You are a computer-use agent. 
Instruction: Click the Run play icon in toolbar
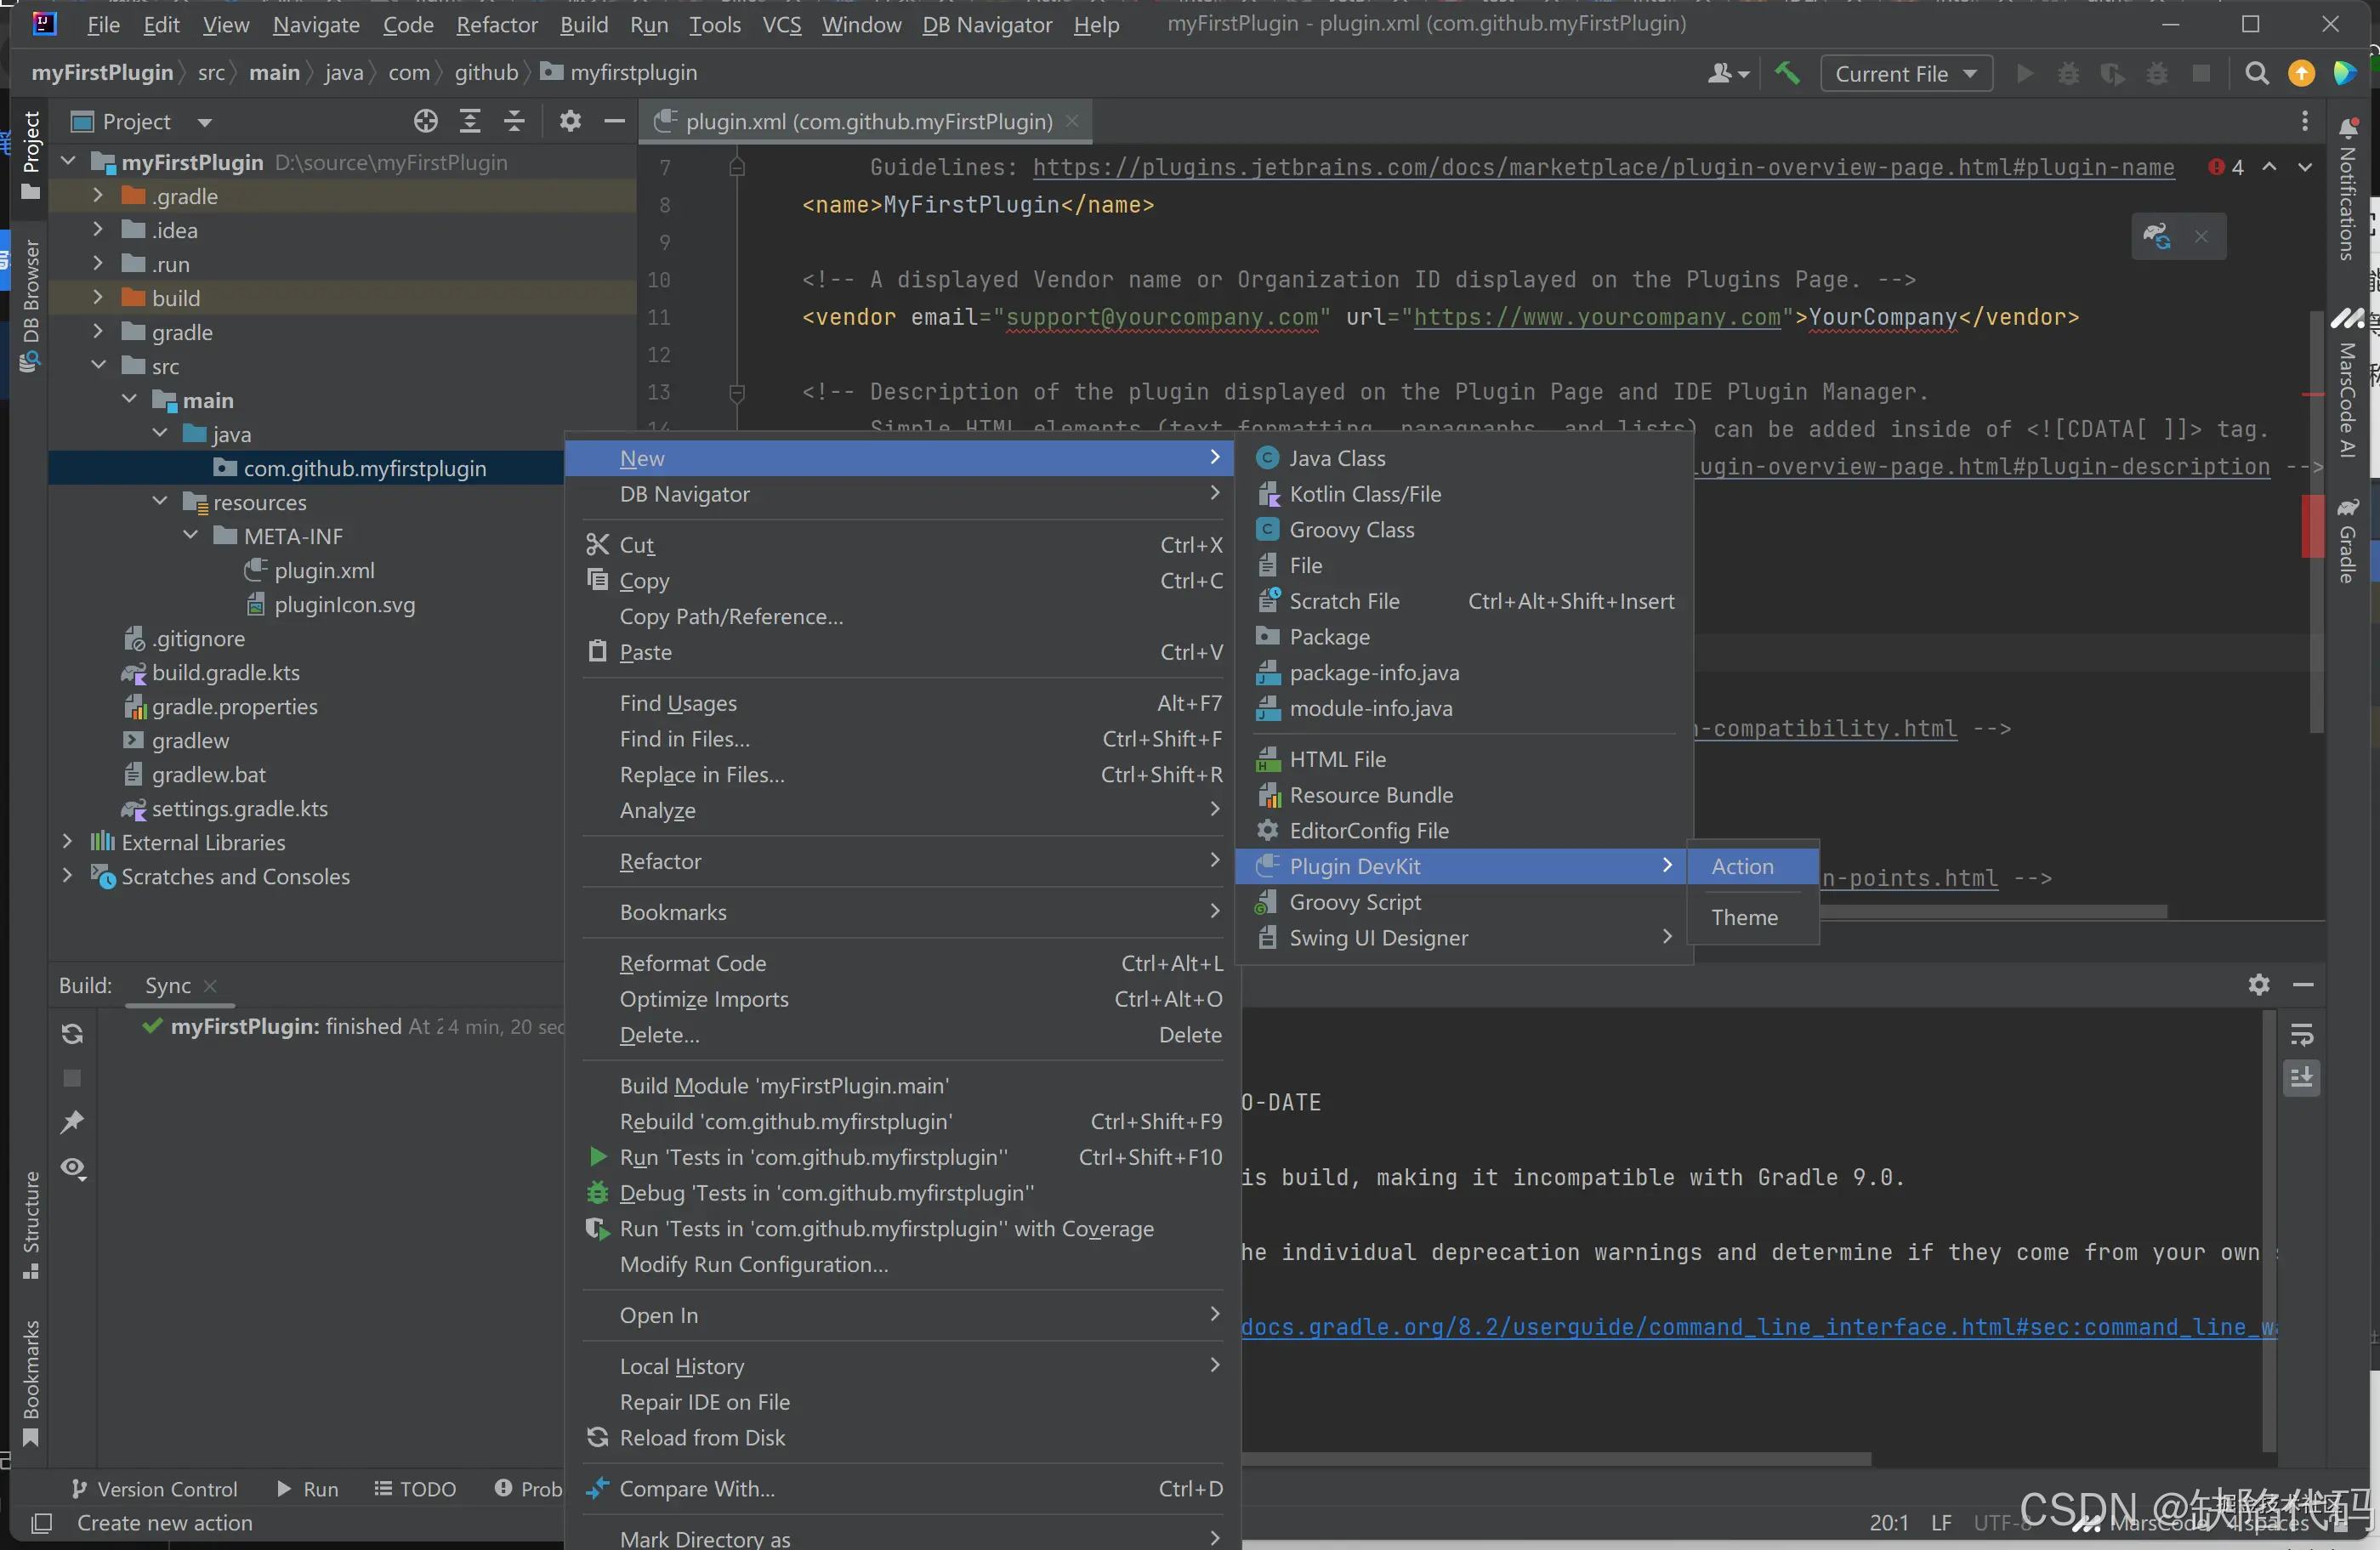point(2025,73)
